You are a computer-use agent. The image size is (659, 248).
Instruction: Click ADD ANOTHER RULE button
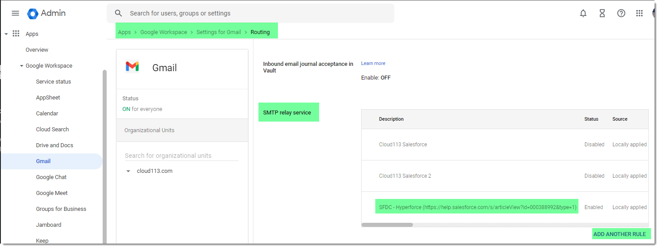[x=620, y=234]
